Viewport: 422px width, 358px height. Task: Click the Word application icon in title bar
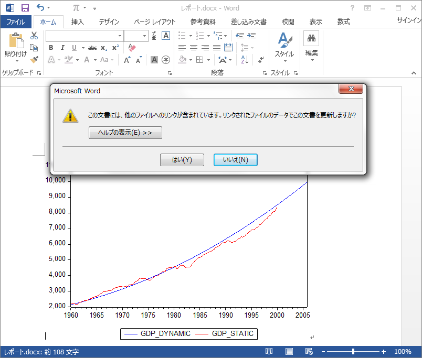9,8
